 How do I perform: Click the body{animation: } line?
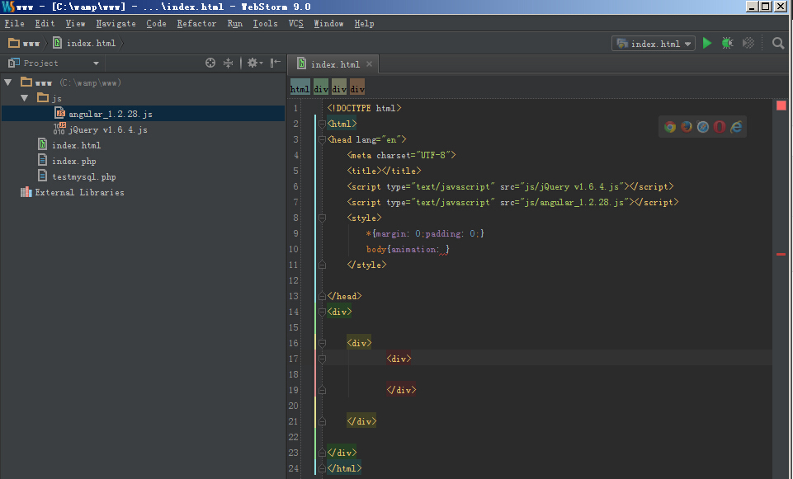click(x=408, y=249)
